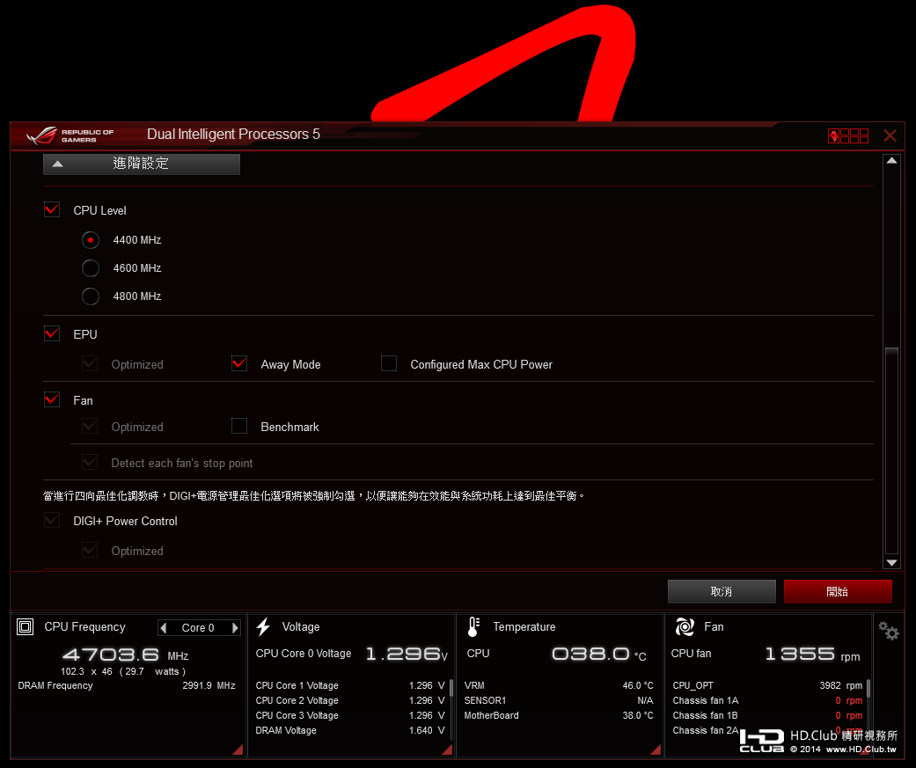
Task: Click the 取消 cancel button
Action: 722,592
